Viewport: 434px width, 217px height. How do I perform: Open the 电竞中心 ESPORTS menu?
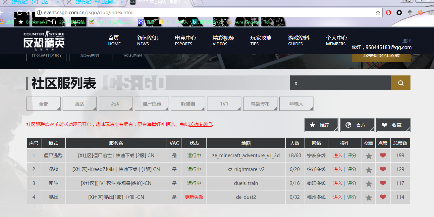coord(185,40)
